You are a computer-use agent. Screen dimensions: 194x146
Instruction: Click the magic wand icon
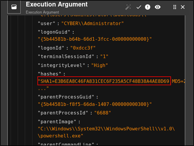point(128,7)
